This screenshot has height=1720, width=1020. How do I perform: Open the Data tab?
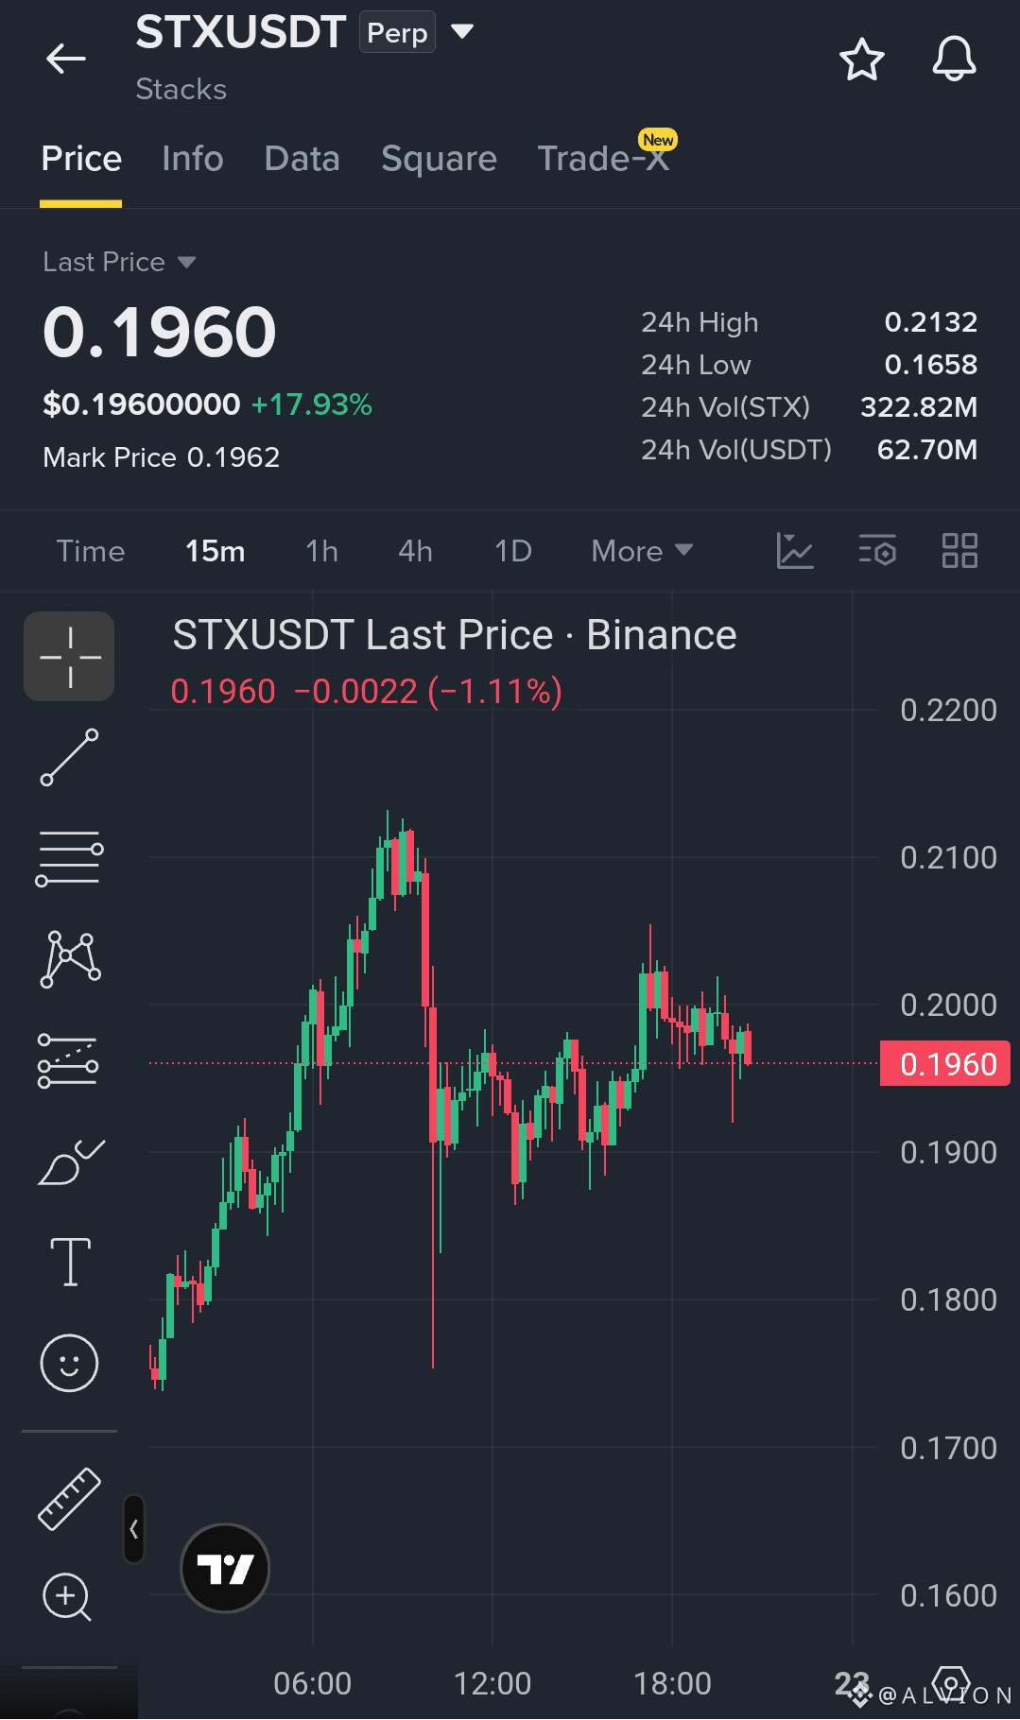point(303,159)
